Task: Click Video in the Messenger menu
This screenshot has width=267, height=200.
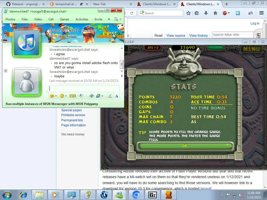Action: [38, 19]
